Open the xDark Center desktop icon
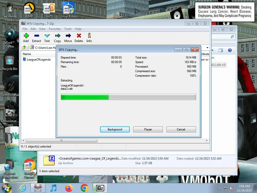Image resolution: width=257 pixels, height=193 pixels. [10, 38]
